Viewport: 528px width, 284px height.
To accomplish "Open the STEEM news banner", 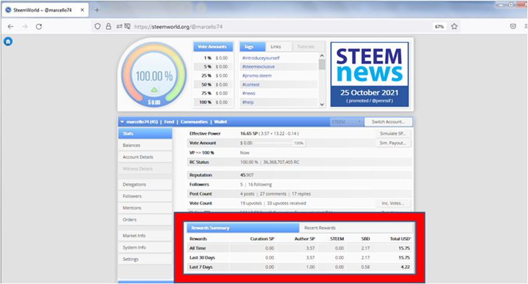I will pos(370,75).
